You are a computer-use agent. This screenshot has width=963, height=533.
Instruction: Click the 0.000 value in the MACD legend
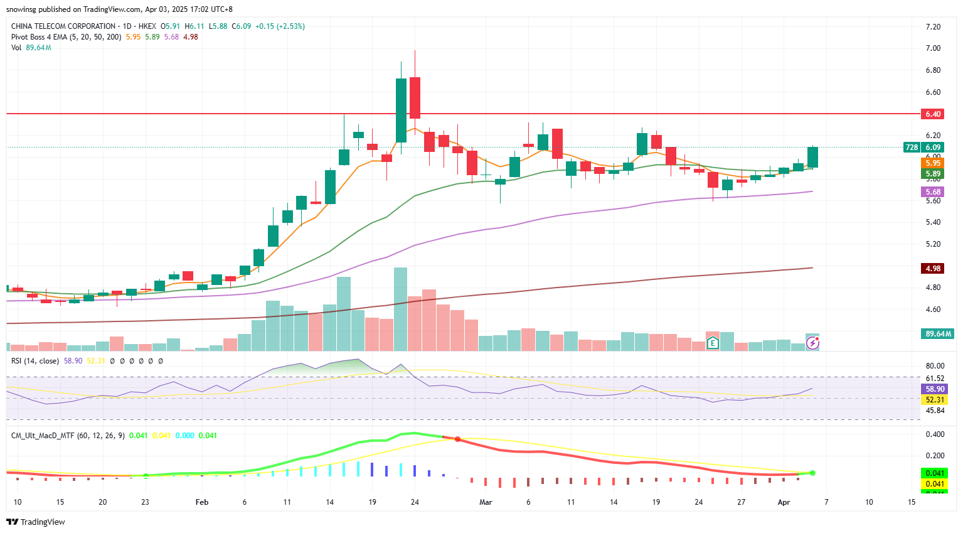coord(185,435)
